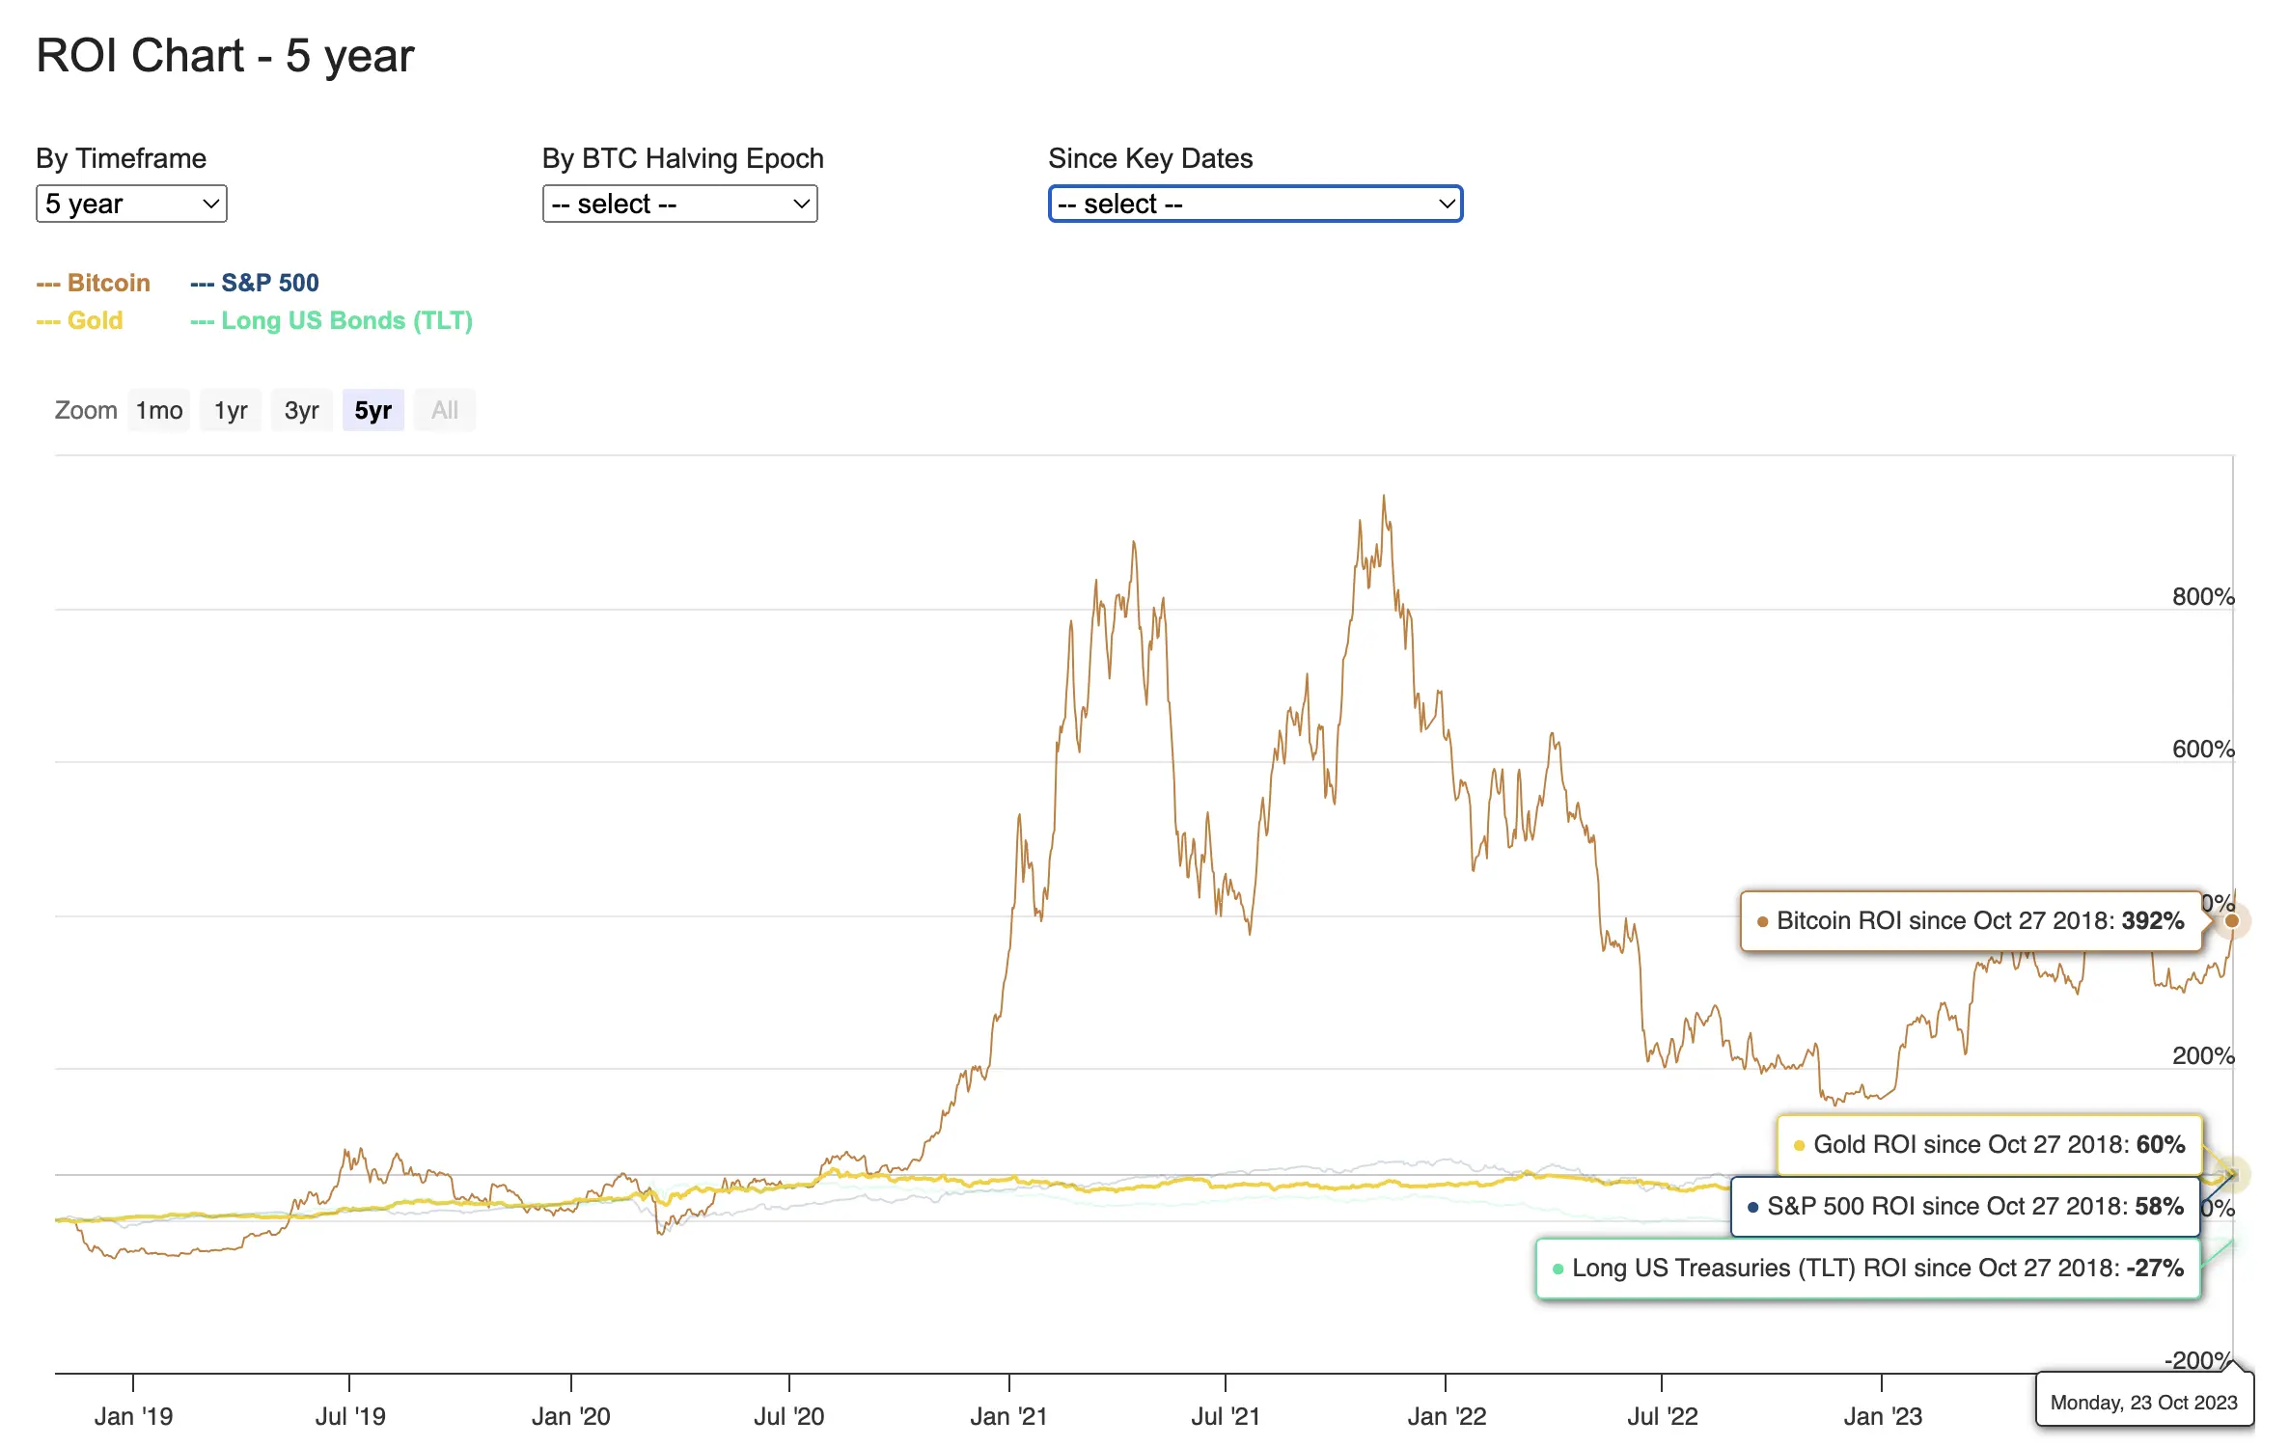
Task: Click the Jan '20 axis label
Action: 570,1416
